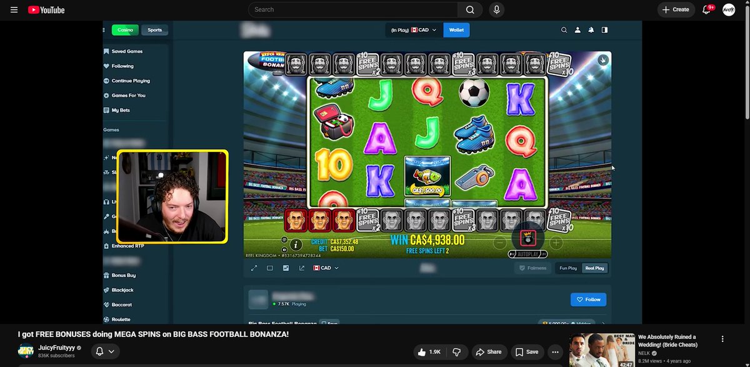This screenshot has height=367, width=750.
Task: Click the Follow button
Action: pos(588,299)
